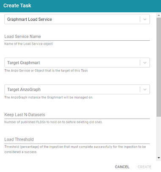161x172 pixels.
Task: Open the Graphmart Load Service type selector
Action: point(77,19)
